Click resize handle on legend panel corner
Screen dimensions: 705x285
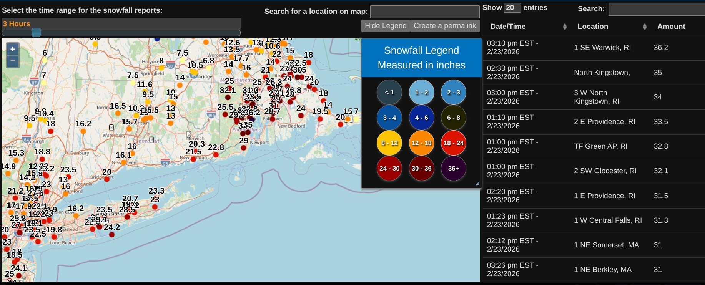pos(477,184)
